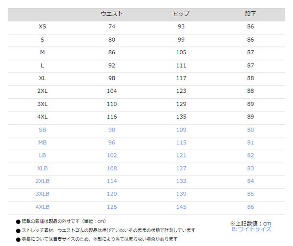Click waist value 102 for LB
Screen dimensions: 293x246
click(x=112, y=155)
